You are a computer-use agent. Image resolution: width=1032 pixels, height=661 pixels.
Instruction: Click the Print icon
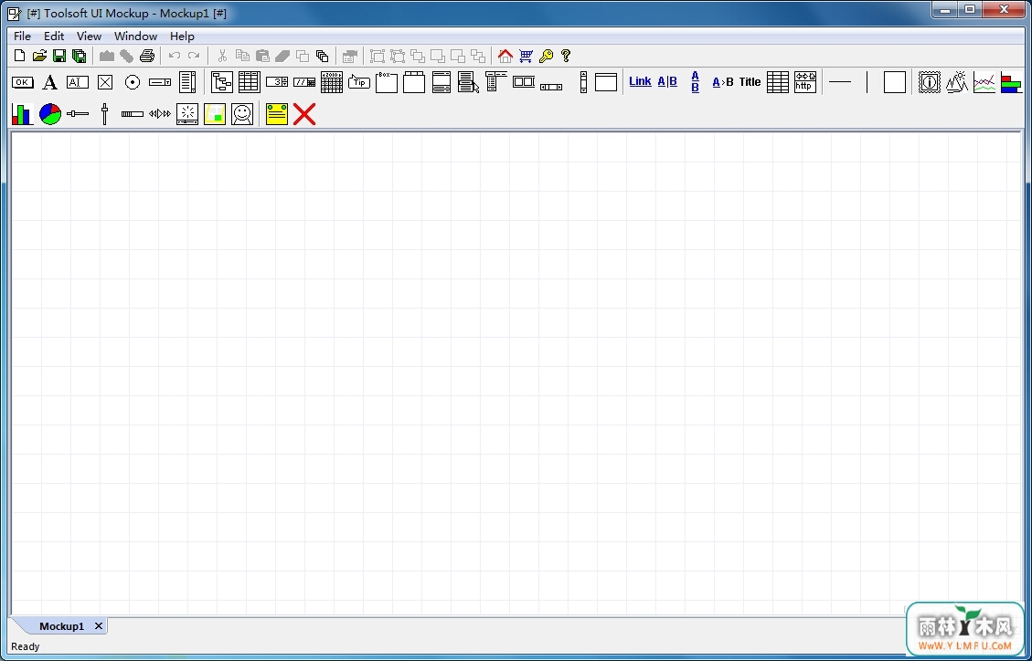point(147,56)
